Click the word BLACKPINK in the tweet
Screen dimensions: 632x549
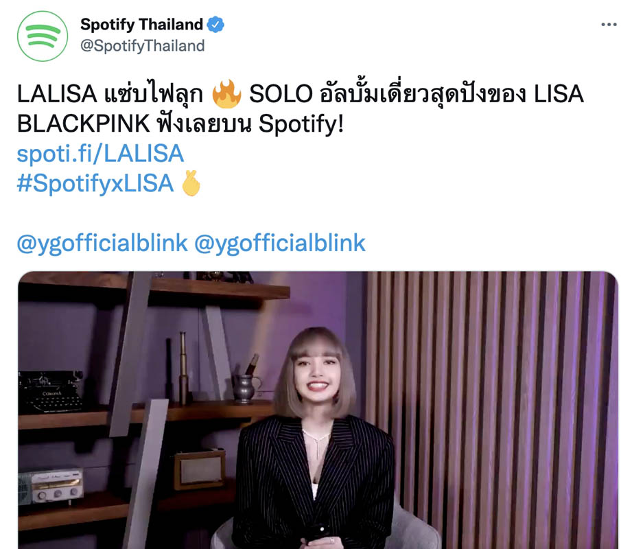pyautogui.click(x=84, y=124)
